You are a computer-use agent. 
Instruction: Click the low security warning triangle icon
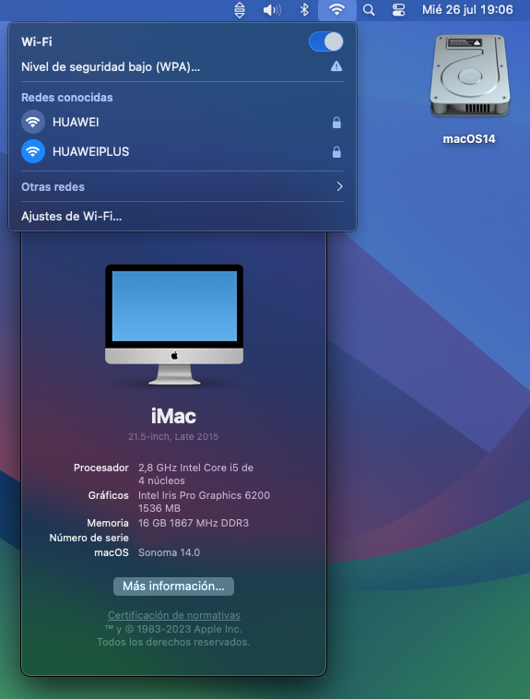tap(336, 66)
